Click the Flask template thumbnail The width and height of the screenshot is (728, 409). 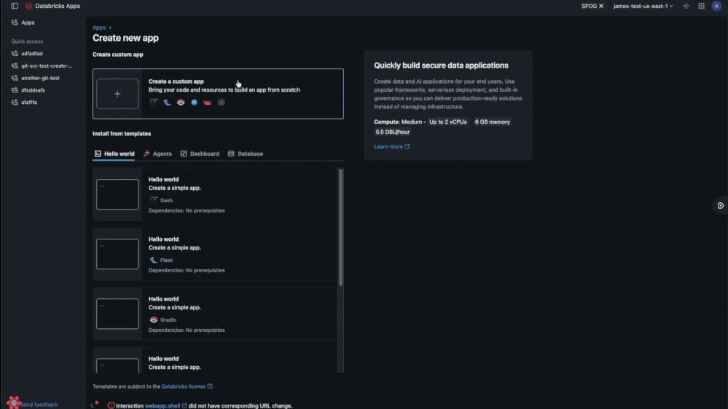click(x=117, y=254)
